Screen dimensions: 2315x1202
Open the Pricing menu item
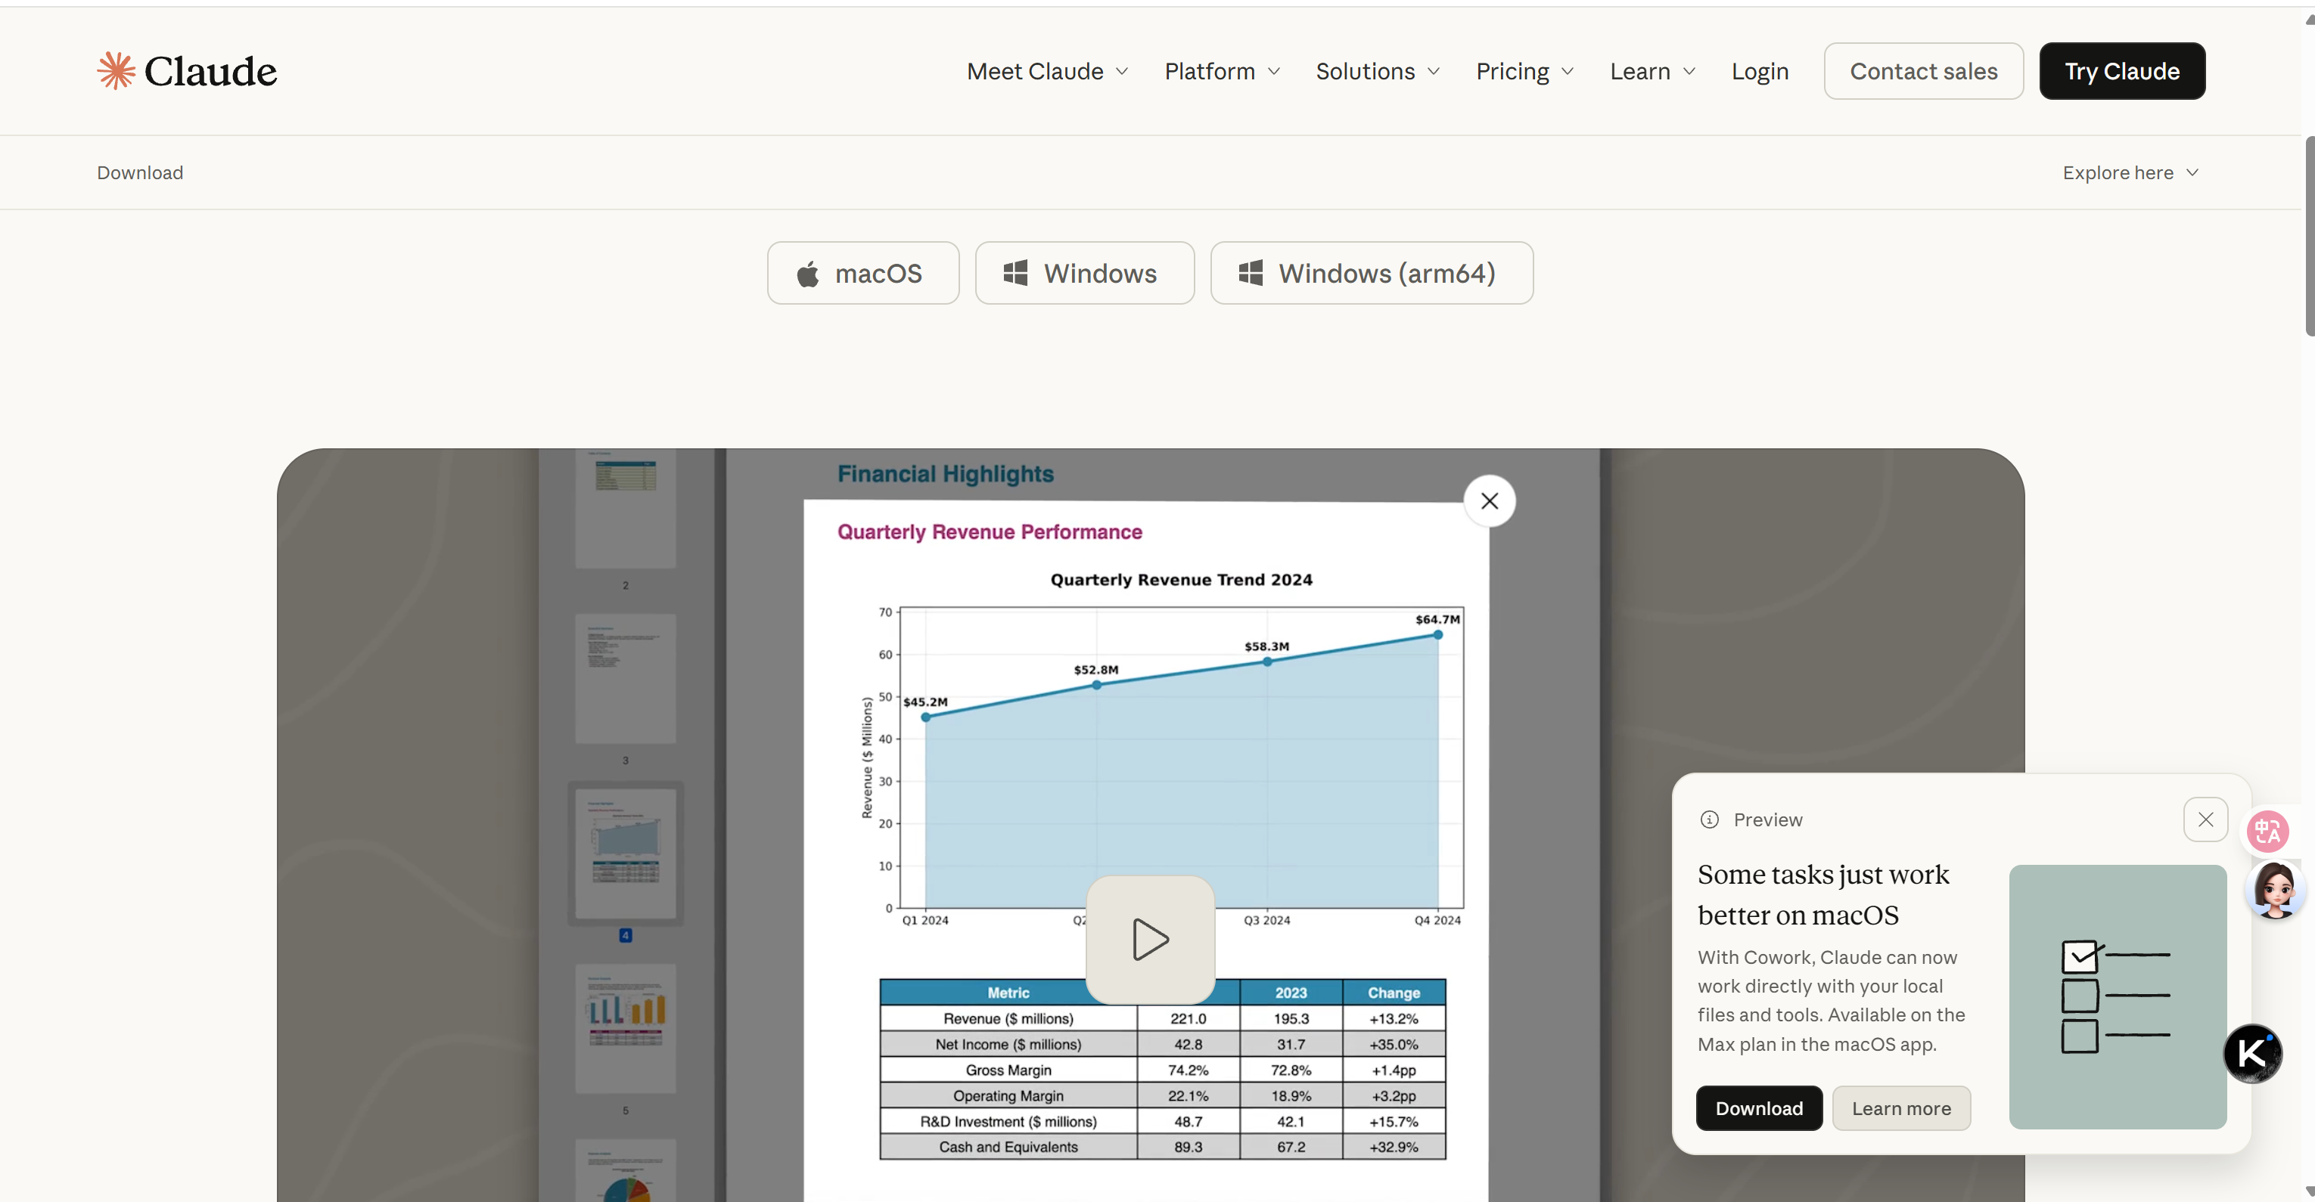[1524, 71]
